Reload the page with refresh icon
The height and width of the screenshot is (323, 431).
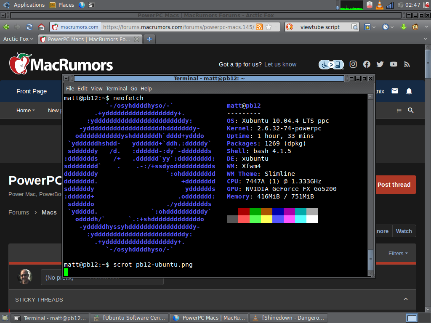coord(29,27)
